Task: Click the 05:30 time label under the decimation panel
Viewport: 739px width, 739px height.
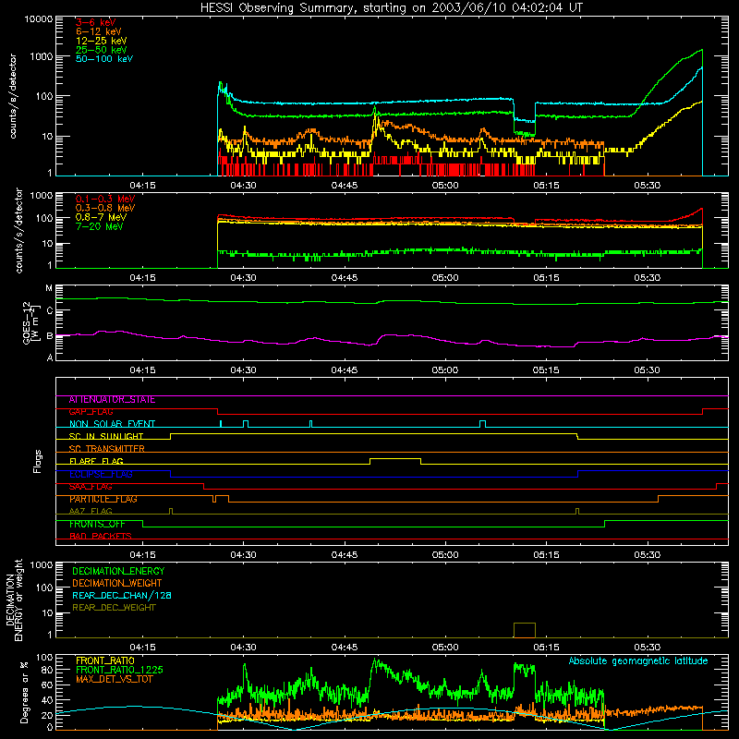Action: 648,648
